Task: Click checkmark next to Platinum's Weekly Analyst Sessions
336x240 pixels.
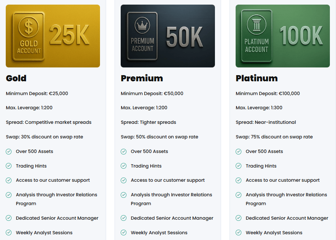Action: tap(239, 232)
